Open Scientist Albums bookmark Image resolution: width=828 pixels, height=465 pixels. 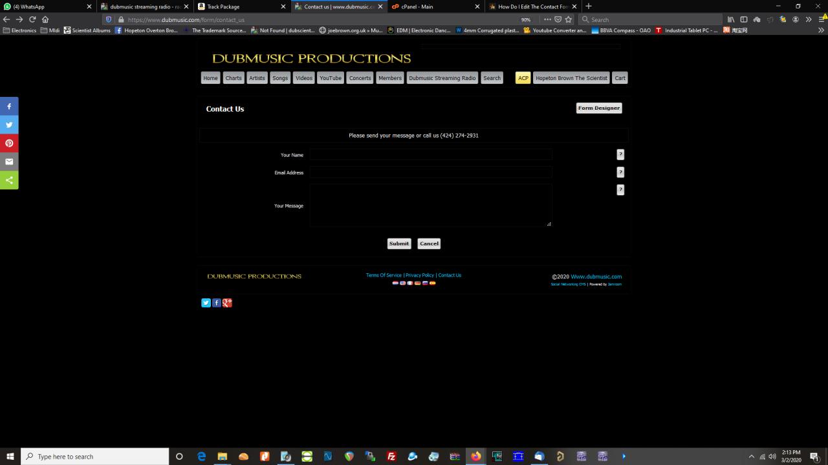(x=87, y=30)
